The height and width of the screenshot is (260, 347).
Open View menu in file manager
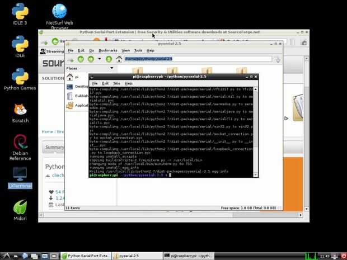pos(125,51)
